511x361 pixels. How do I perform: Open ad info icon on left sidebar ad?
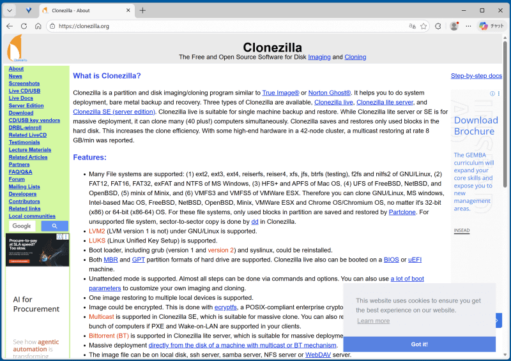pyautogui.click(x=59, y=237)
